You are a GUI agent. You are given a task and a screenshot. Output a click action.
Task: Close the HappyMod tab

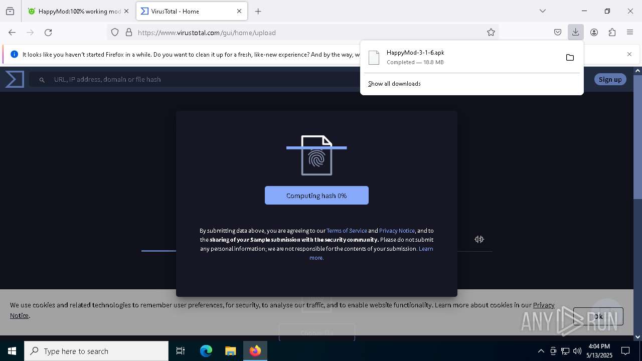[126, 11]
